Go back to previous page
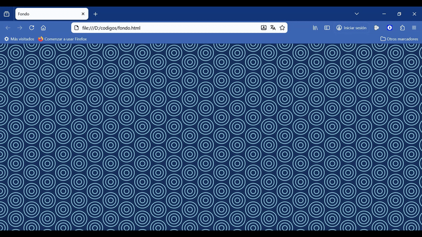The height and width of the screenshot is (237, 422). 8,28
